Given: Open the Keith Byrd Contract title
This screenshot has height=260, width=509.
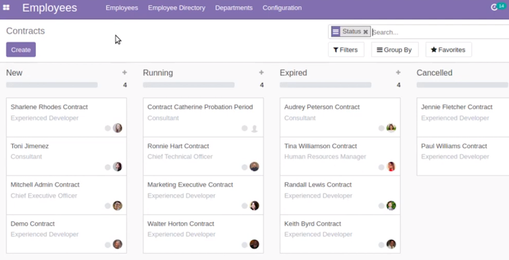Looking at the screenshot, I should [312, 224].
